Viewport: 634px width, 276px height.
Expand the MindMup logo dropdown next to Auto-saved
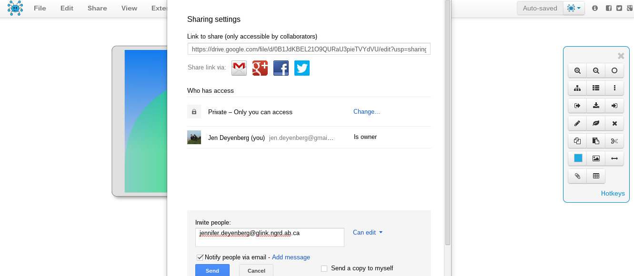pyautogui.click(x=574, y=8)
